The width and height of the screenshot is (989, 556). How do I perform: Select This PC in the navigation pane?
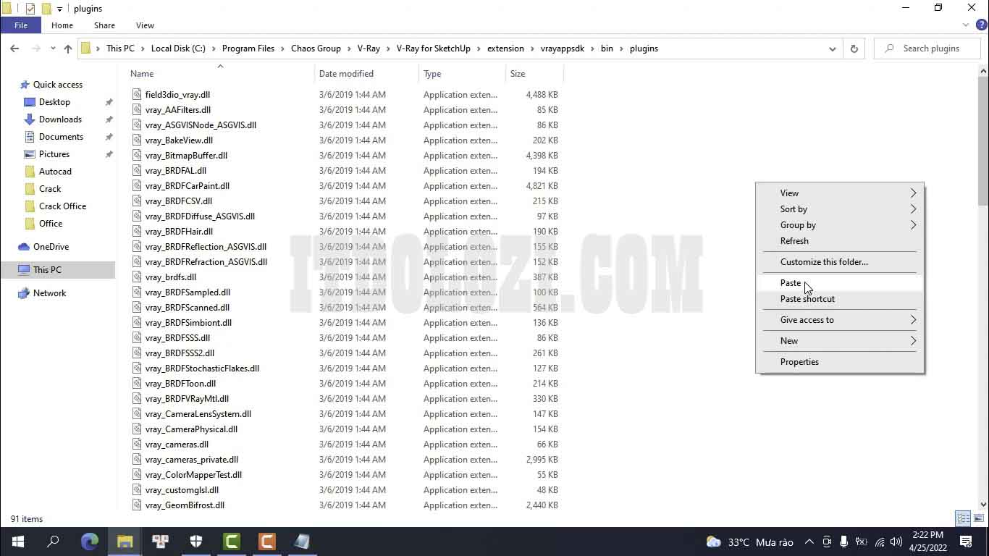47,270
